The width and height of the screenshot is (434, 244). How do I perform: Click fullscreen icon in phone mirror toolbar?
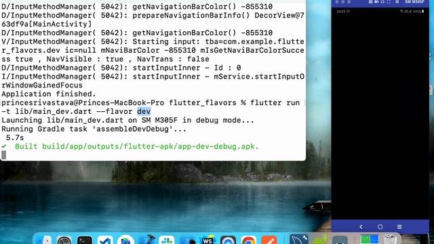pos(389,1)
